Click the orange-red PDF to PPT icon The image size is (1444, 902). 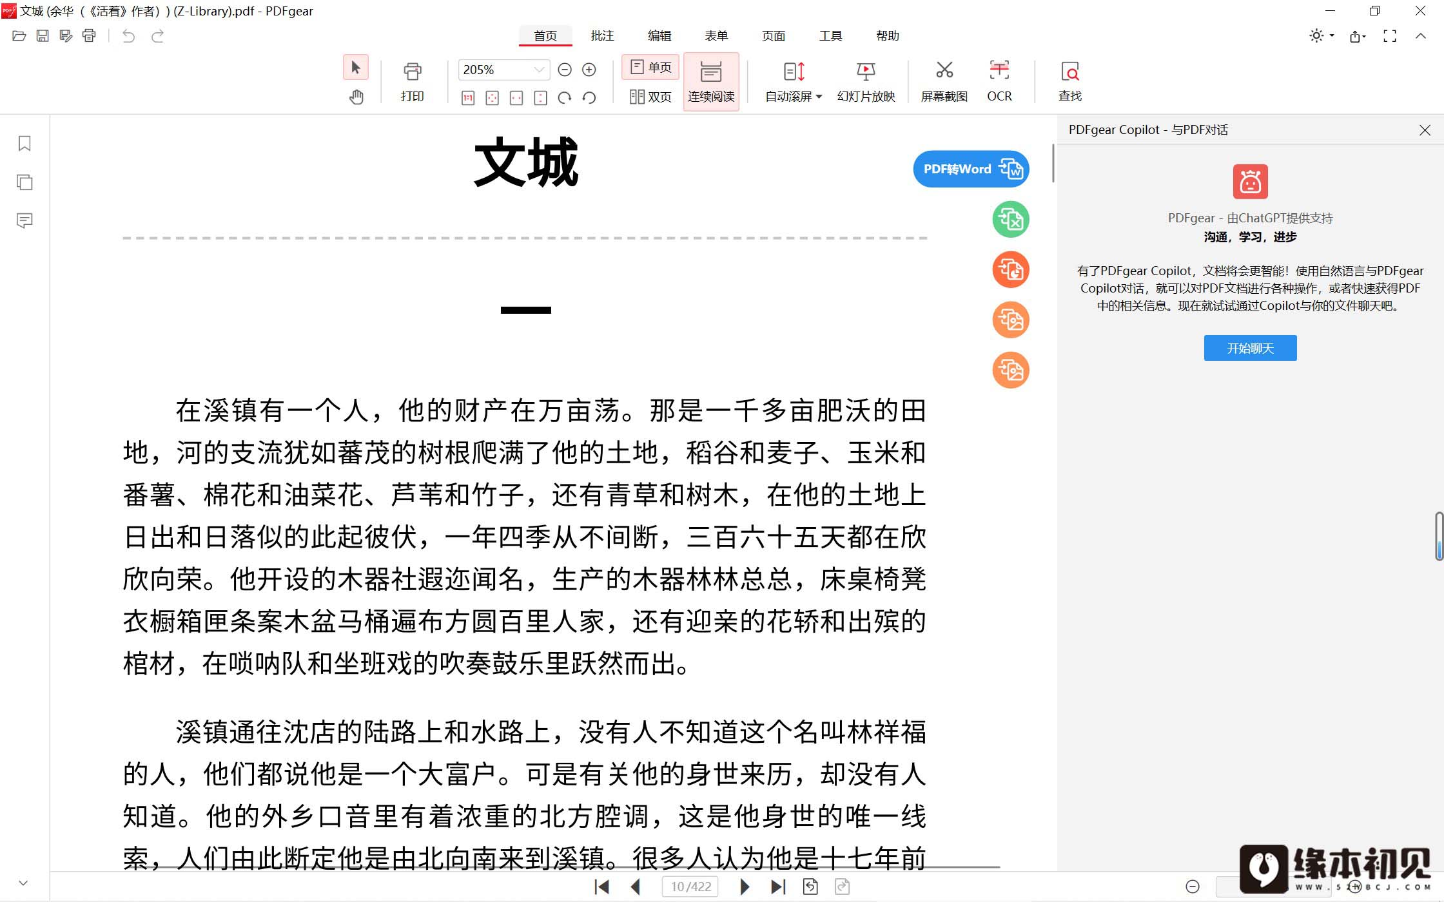point(1011,269)
